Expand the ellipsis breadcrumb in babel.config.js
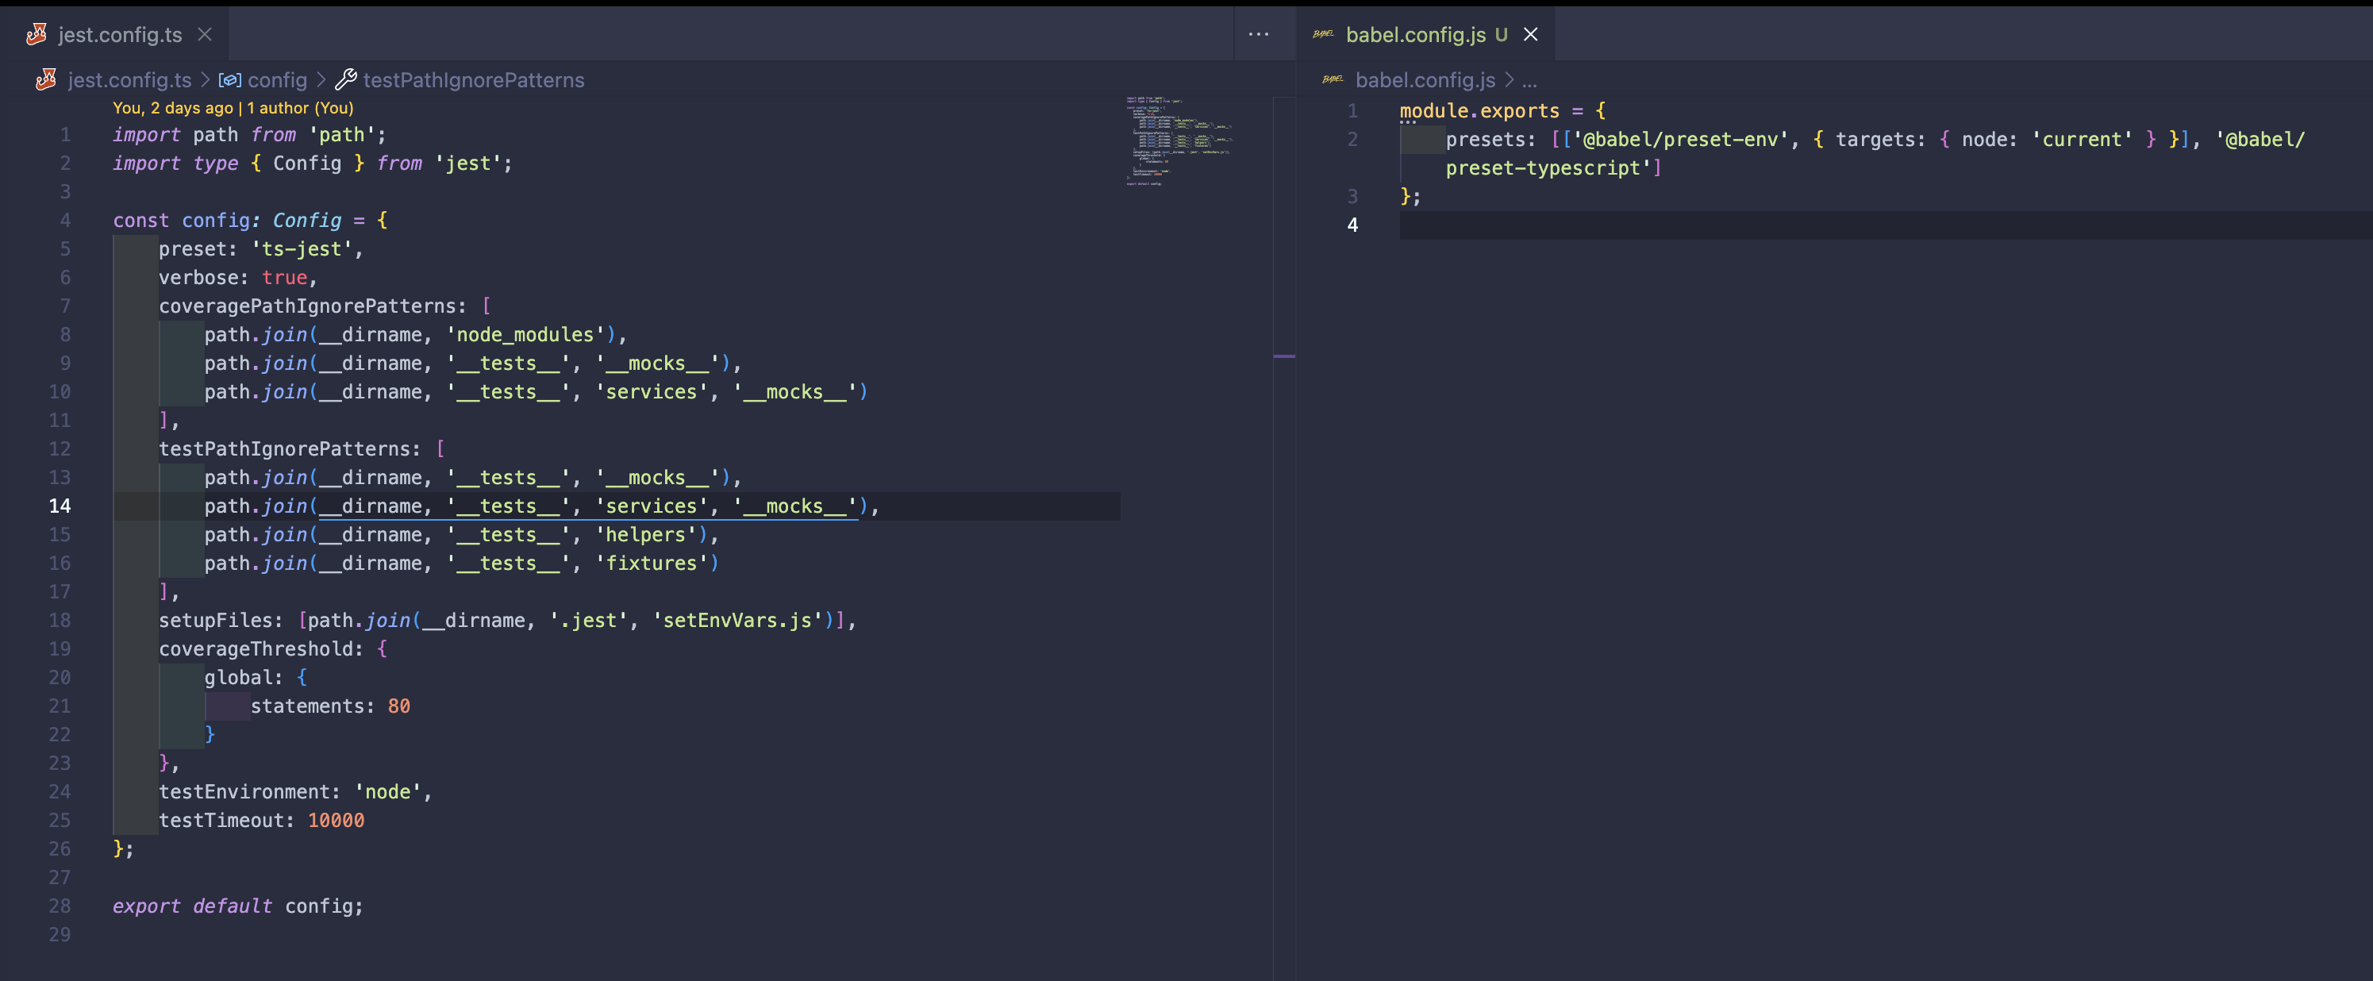Viewport: 2373px width, 981px height. [x=1529, y=80]
